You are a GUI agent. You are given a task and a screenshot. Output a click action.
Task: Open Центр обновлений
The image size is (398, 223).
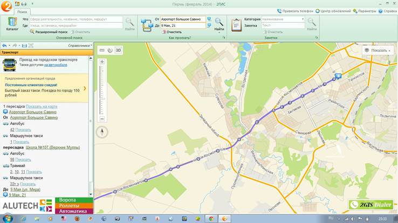click(333, 11)
